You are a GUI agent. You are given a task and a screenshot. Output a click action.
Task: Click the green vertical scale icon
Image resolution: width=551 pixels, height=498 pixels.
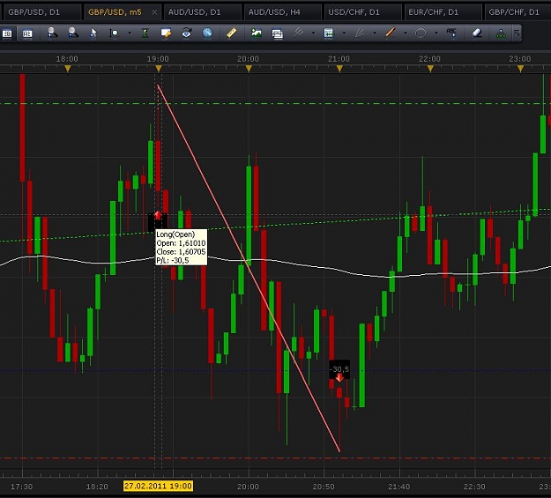click(x=145, y=33)
